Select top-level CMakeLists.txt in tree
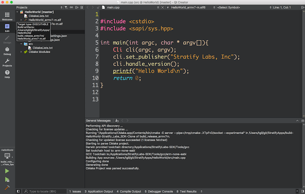Image resolution: width=305 pixels, height=194 pixels. (x=39, y=16)
